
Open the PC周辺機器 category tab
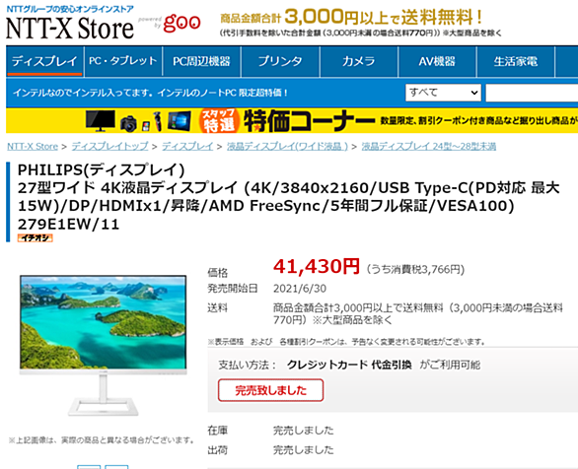pos(201,61)
